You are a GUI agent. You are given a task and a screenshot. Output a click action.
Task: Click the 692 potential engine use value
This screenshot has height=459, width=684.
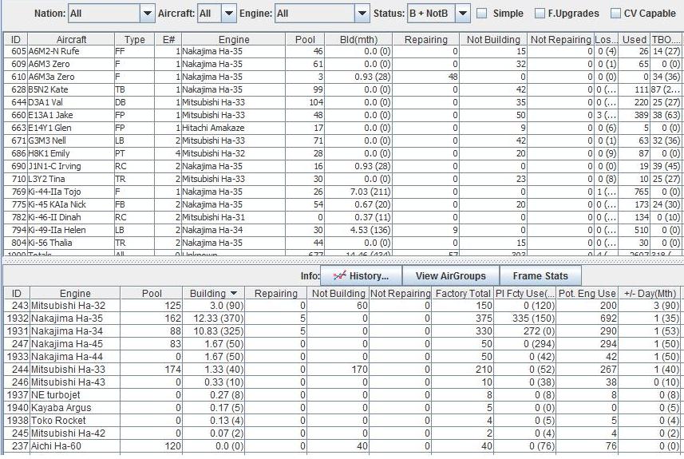tap(608, 318)
